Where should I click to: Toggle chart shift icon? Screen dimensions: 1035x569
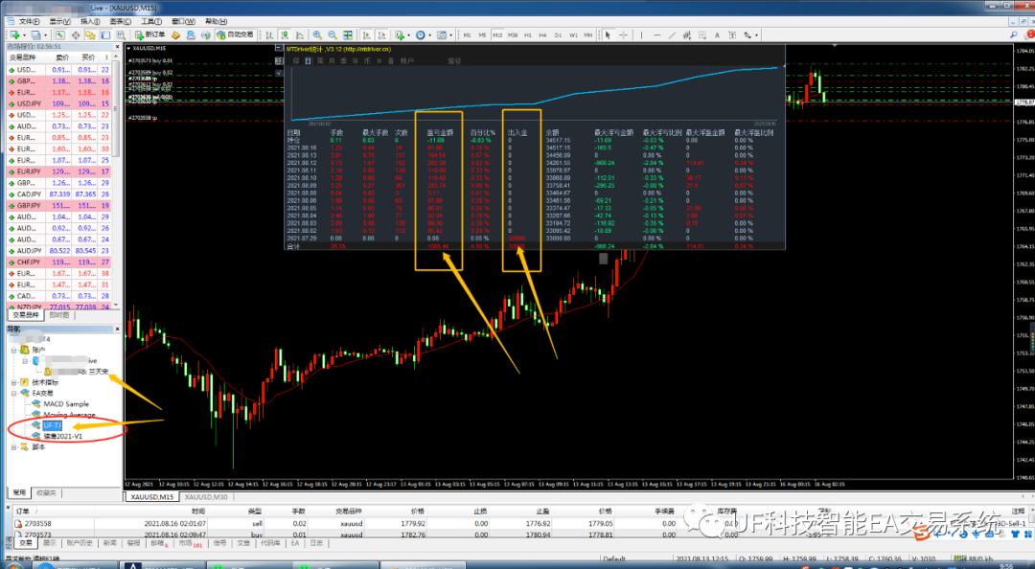(381, 34)
